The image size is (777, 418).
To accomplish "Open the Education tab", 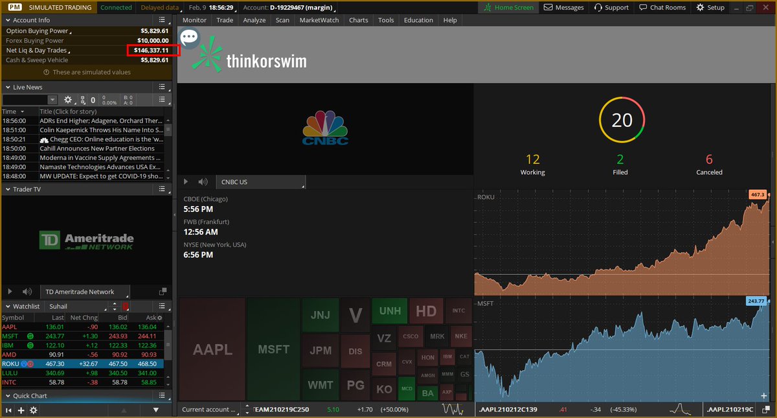I will point(418,20).
